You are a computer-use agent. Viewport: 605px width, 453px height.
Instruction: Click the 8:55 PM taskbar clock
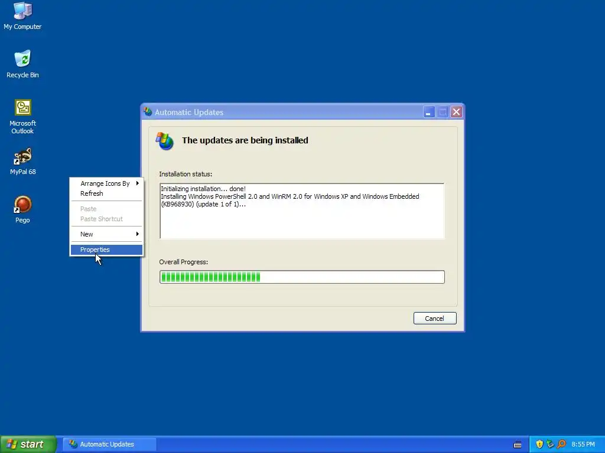click(x=583, y=444)
